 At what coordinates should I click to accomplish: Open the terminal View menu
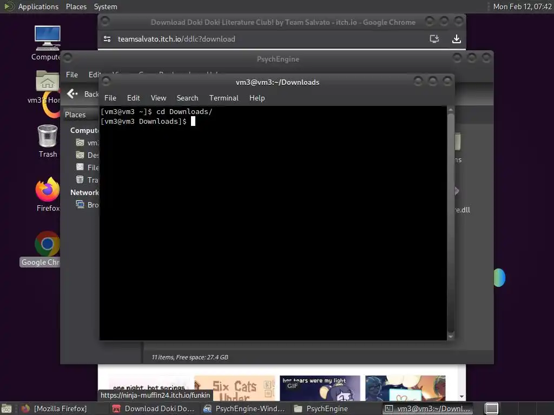coord(159,98)
